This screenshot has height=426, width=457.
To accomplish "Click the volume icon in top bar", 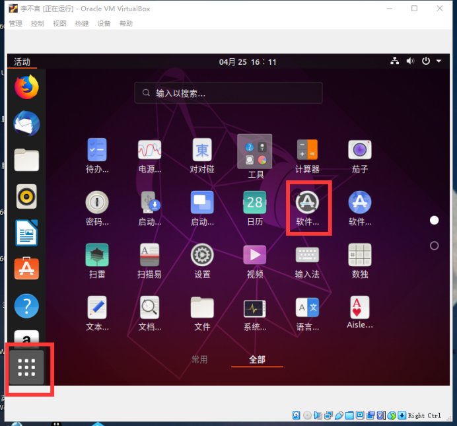I will pos(410,61).
